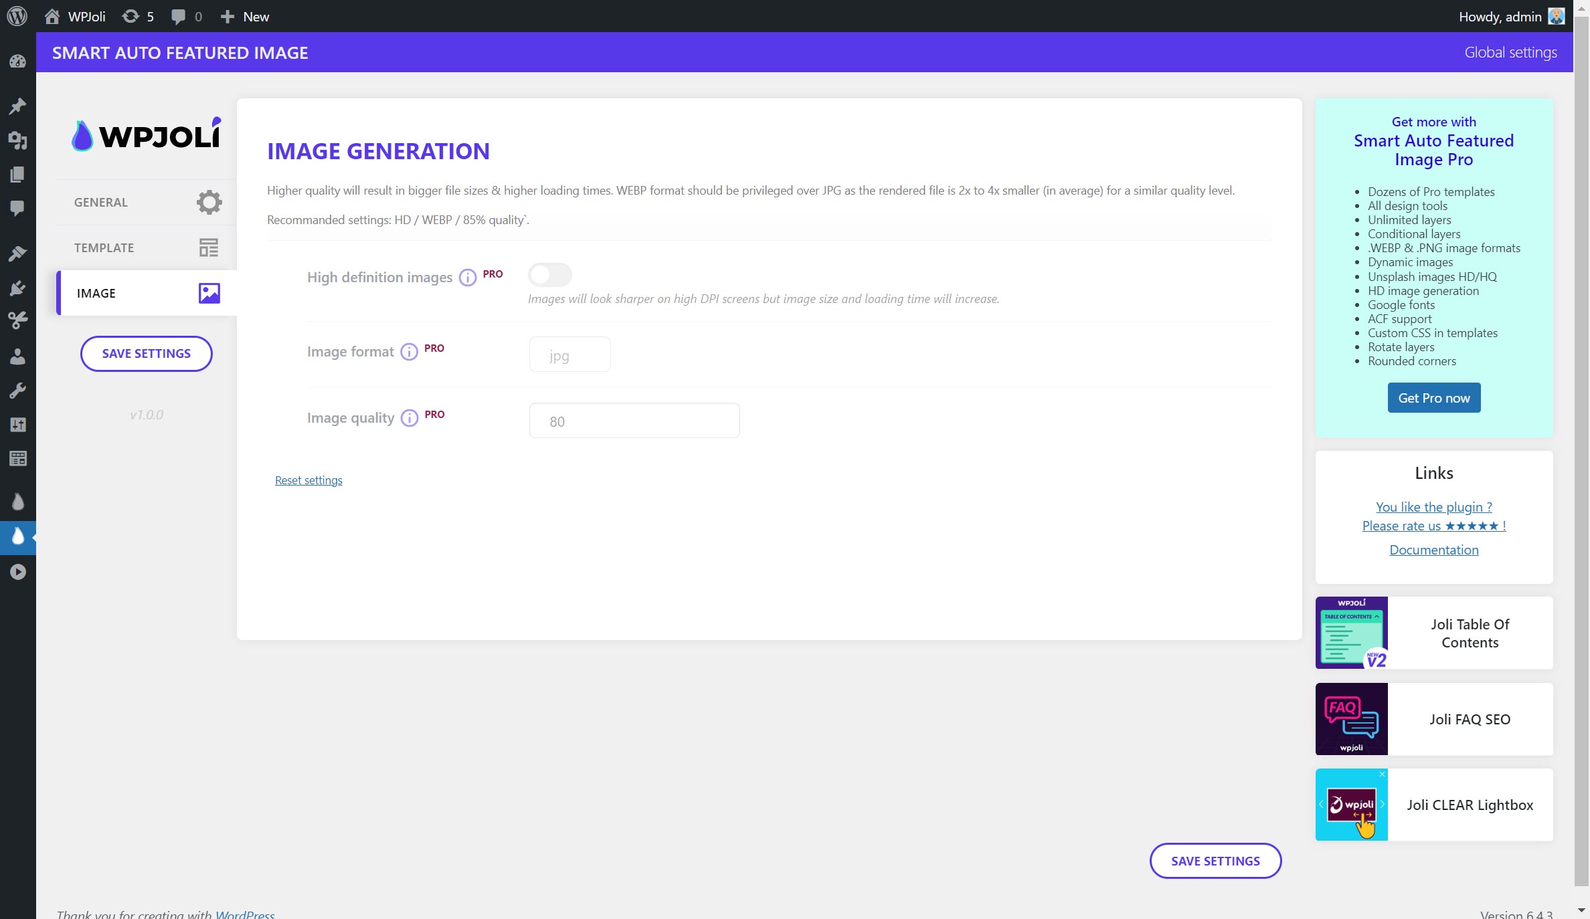Open the Image format jpg dropdown
The height and width of the screenshot is (919, 1590).
(569, 354)
